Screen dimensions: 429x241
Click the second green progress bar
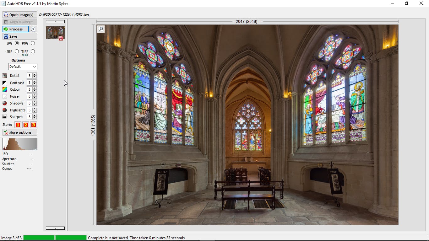tap(71, 238)
